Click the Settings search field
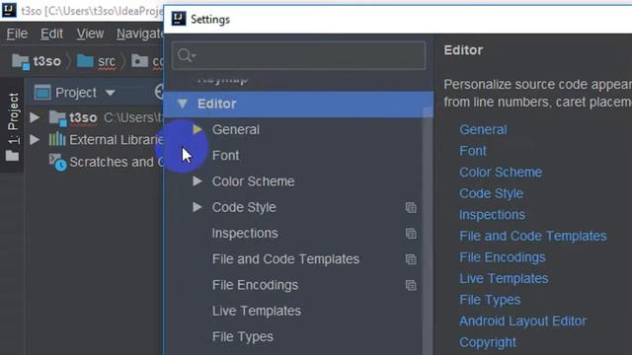Image resolution: width=632 pixels, height=355 pixels. 298,55
